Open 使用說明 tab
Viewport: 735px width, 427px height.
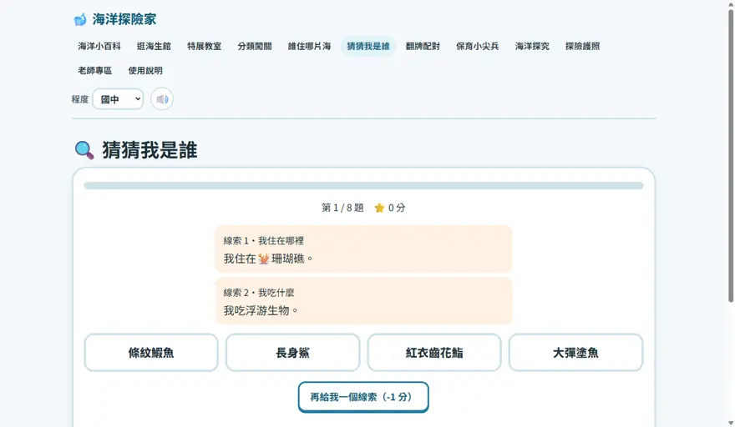tap(145, 70)
